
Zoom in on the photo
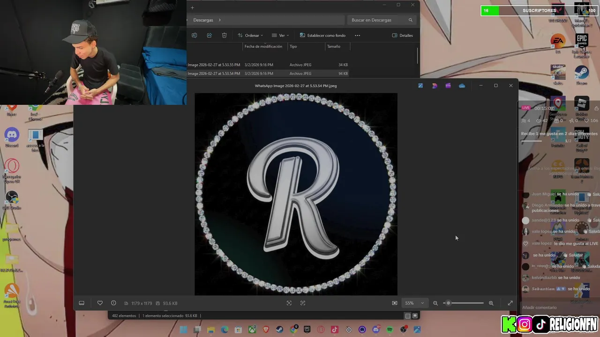[491, 303]
